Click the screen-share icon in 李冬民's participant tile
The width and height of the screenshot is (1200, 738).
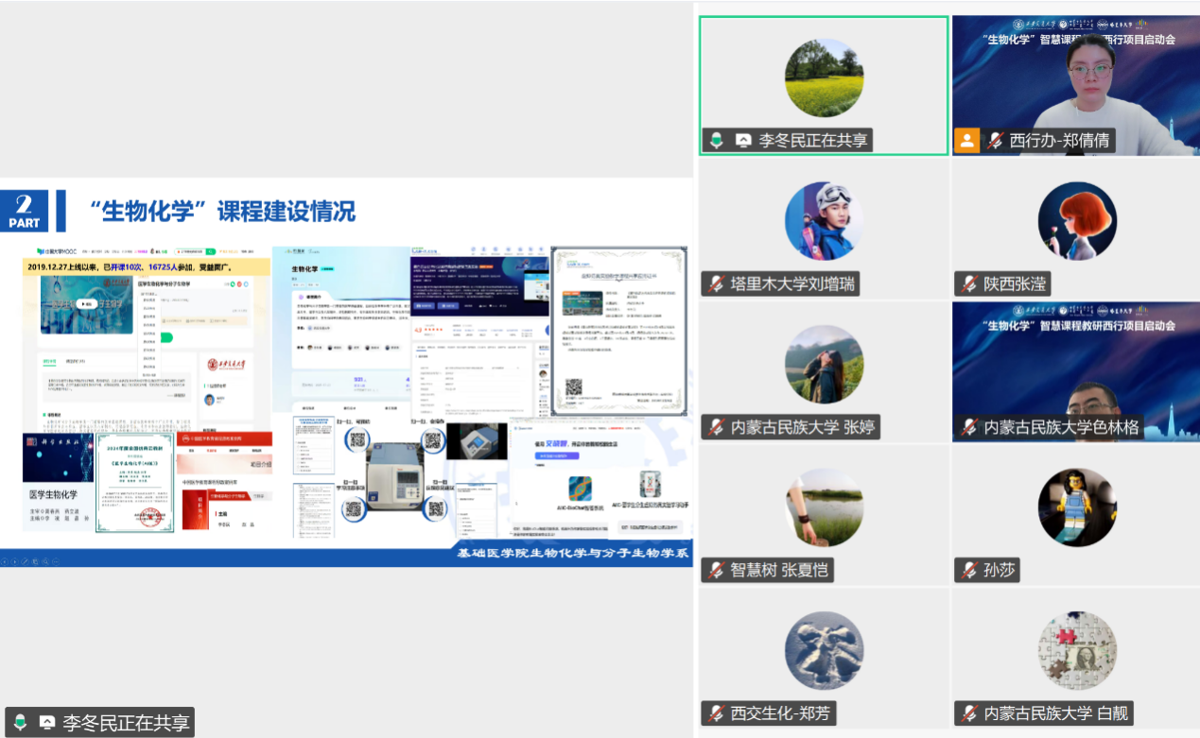click(x=743, y=141)
